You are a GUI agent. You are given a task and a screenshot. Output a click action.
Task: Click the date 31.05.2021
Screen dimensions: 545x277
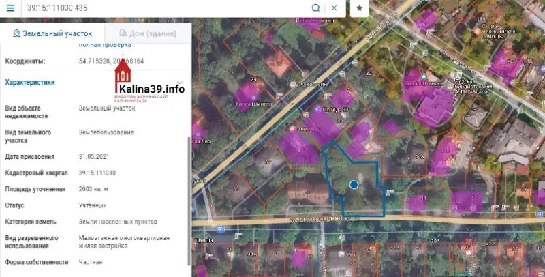pyautogui.click(x=94, y=157)
